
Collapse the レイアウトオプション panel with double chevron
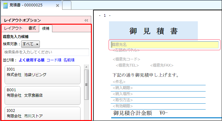[x=86, y=20]
